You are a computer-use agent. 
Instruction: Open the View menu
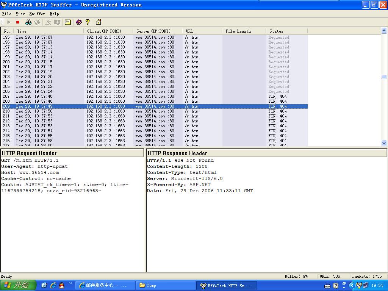pos(20,14)
